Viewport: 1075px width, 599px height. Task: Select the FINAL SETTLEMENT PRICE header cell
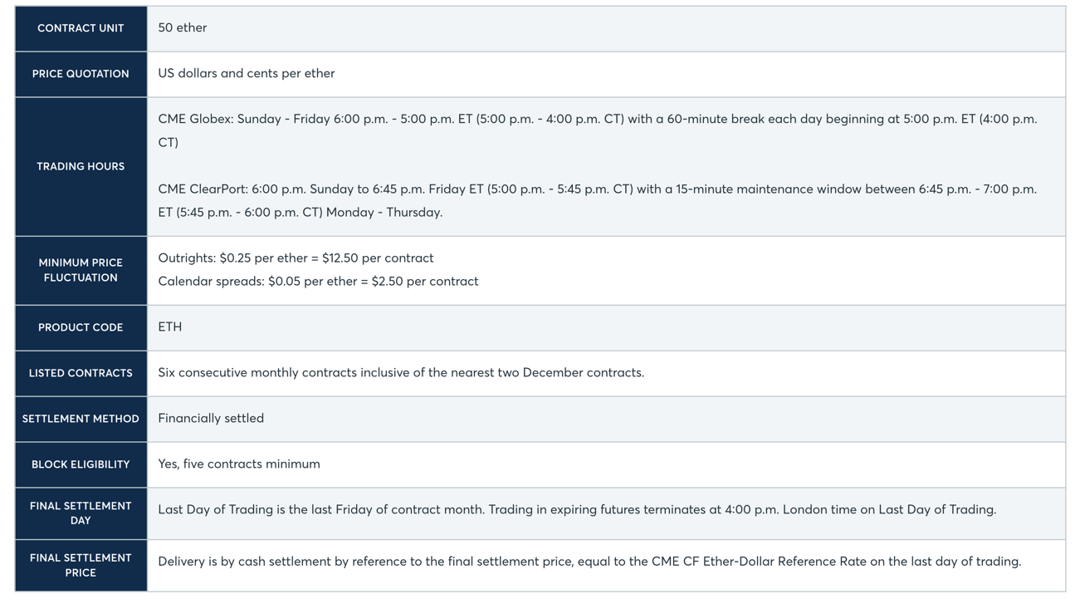(81, 565)
